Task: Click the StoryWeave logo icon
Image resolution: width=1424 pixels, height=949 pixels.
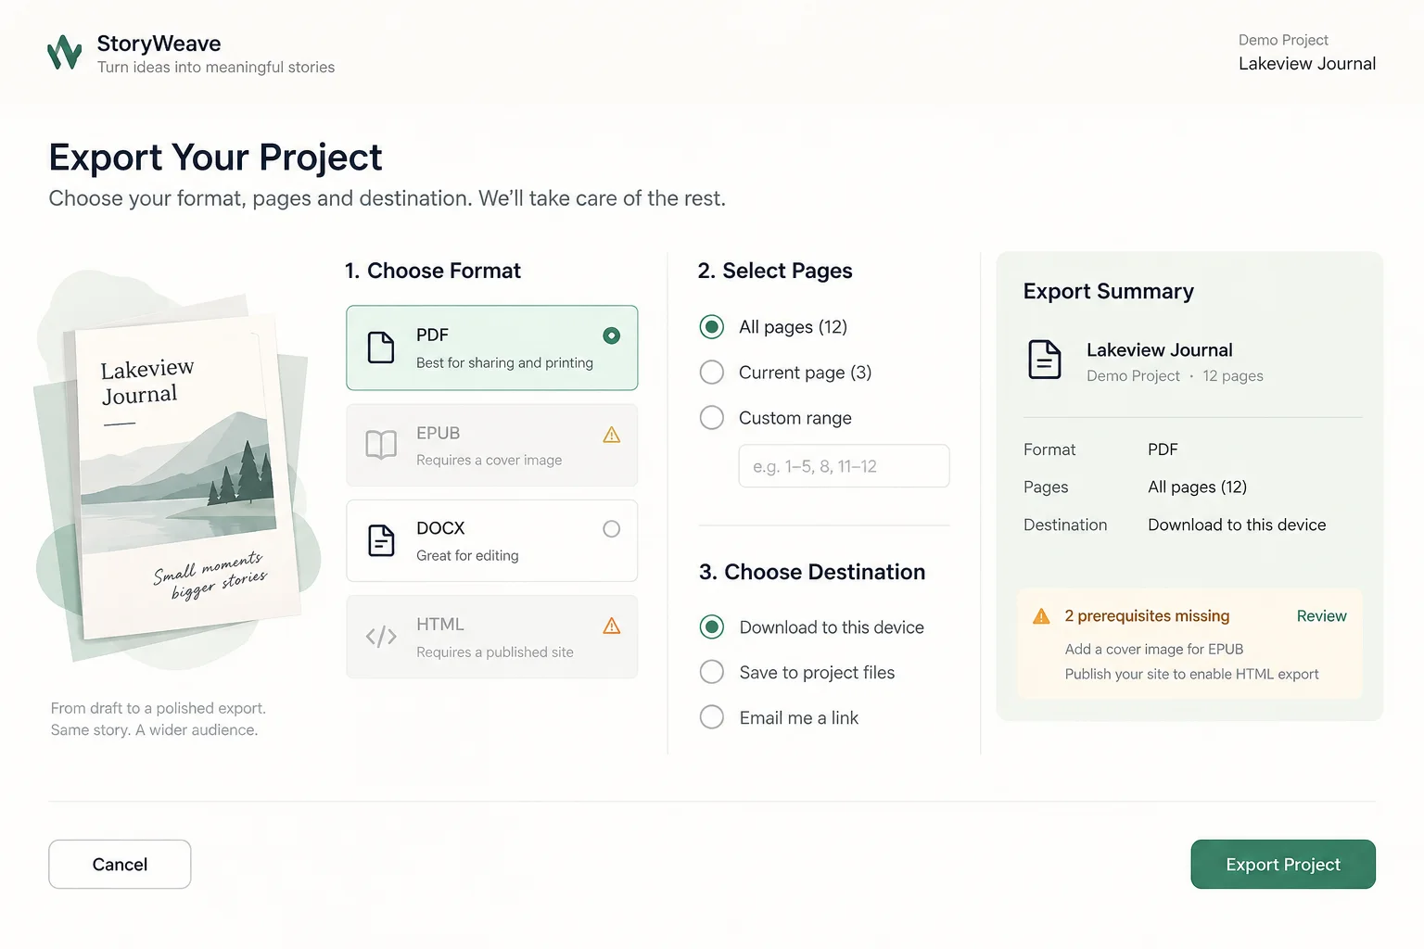Action: pos(65,53)
